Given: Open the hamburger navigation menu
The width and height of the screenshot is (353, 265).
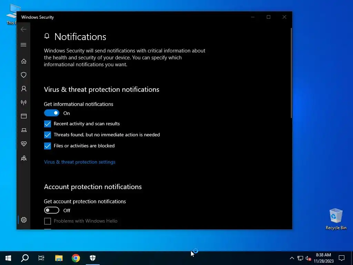Looking at the screenshot, I should [x=23, y=45].
